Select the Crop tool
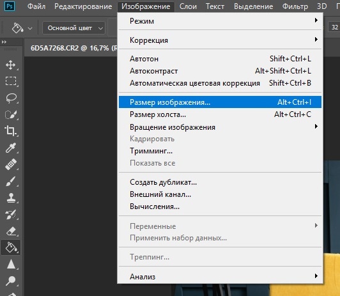 pyautogui.click(x=10, y=131)
